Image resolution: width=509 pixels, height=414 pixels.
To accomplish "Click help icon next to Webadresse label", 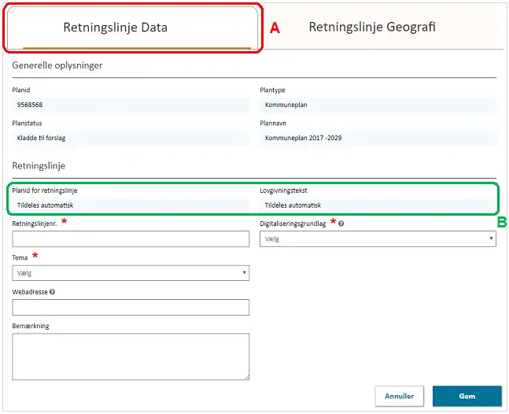I will [x=52, y=292].
